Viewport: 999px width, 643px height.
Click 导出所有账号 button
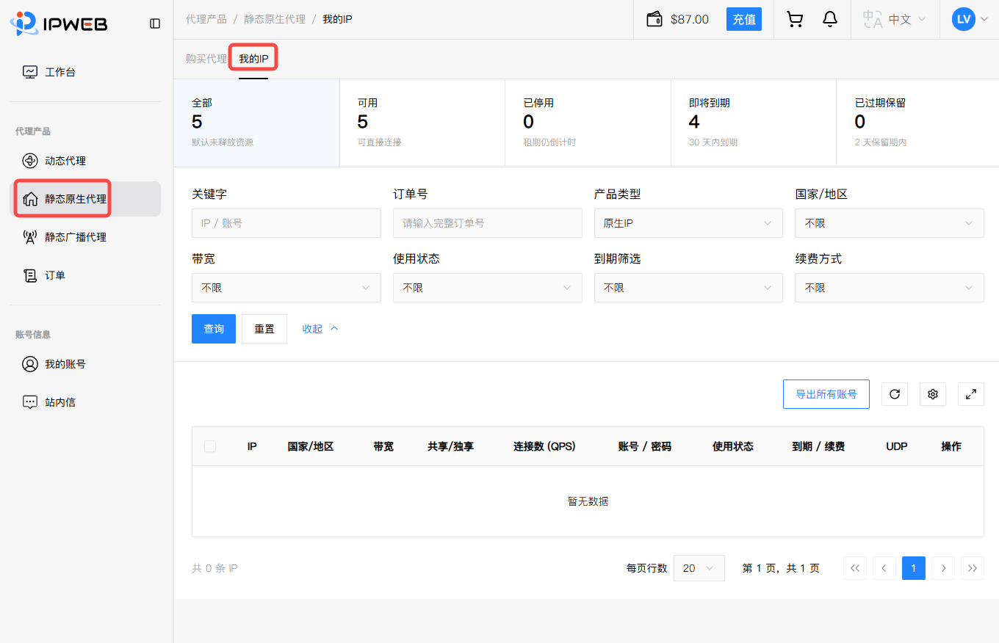826,394
